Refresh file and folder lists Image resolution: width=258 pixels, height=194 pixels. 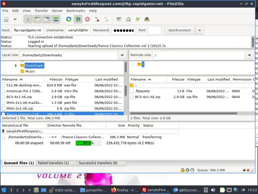tap(69, 19)
